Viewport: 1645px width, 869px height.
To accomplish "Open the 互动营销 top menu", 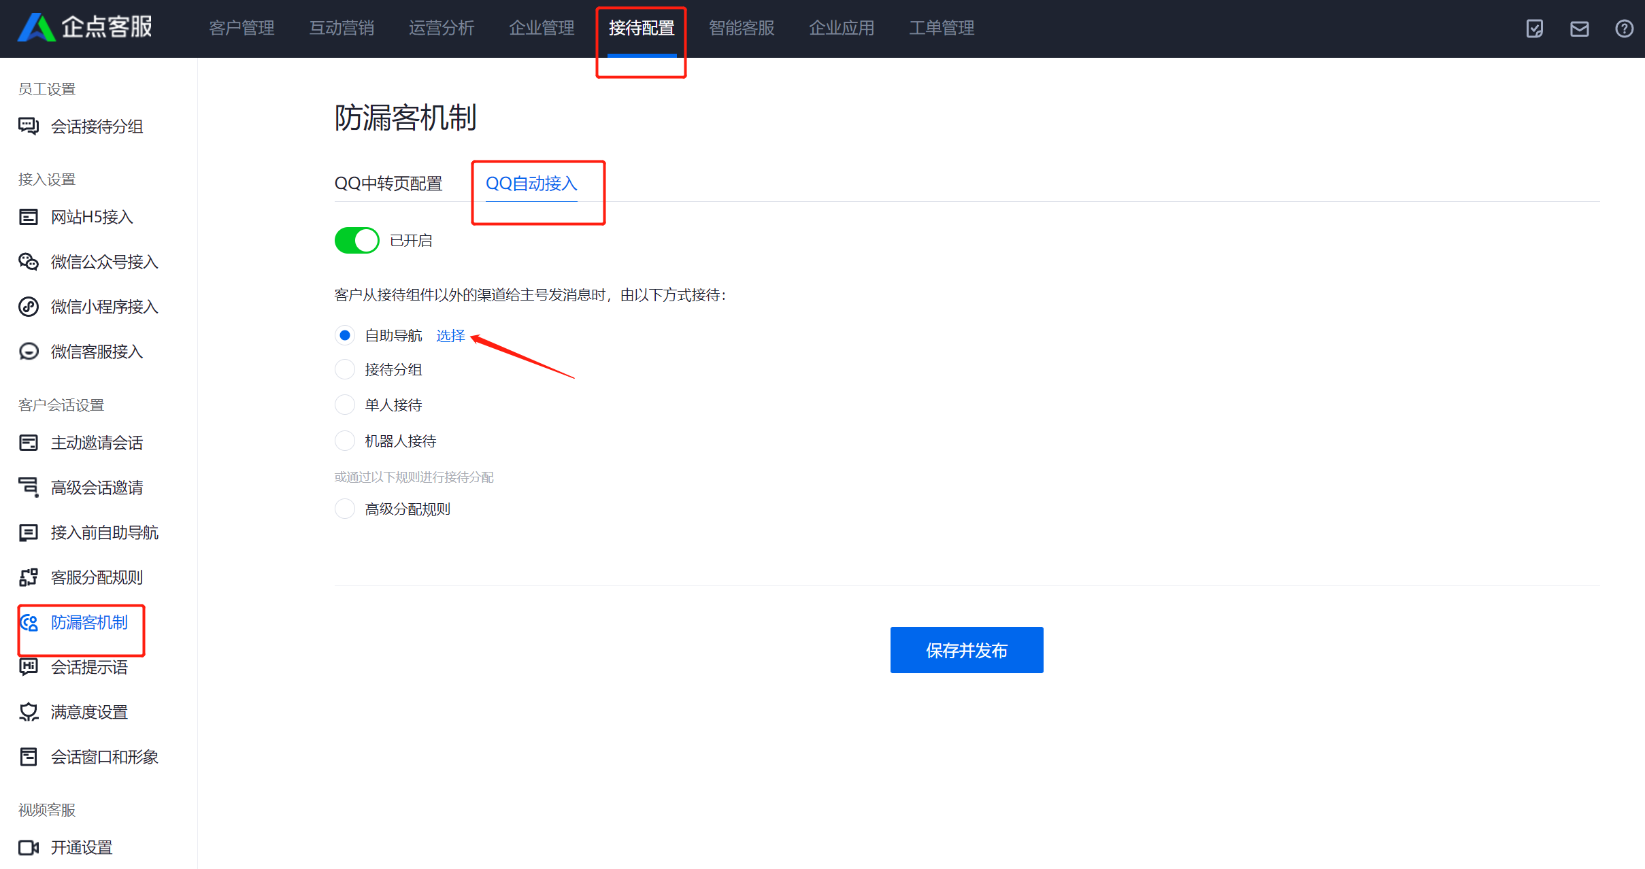I will pos(342,28).
